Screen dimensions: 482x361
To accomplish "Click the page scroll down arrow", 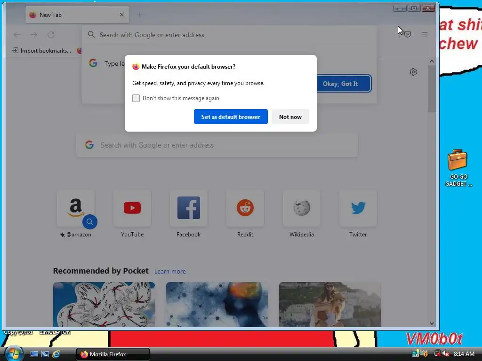I will point(432,323).
